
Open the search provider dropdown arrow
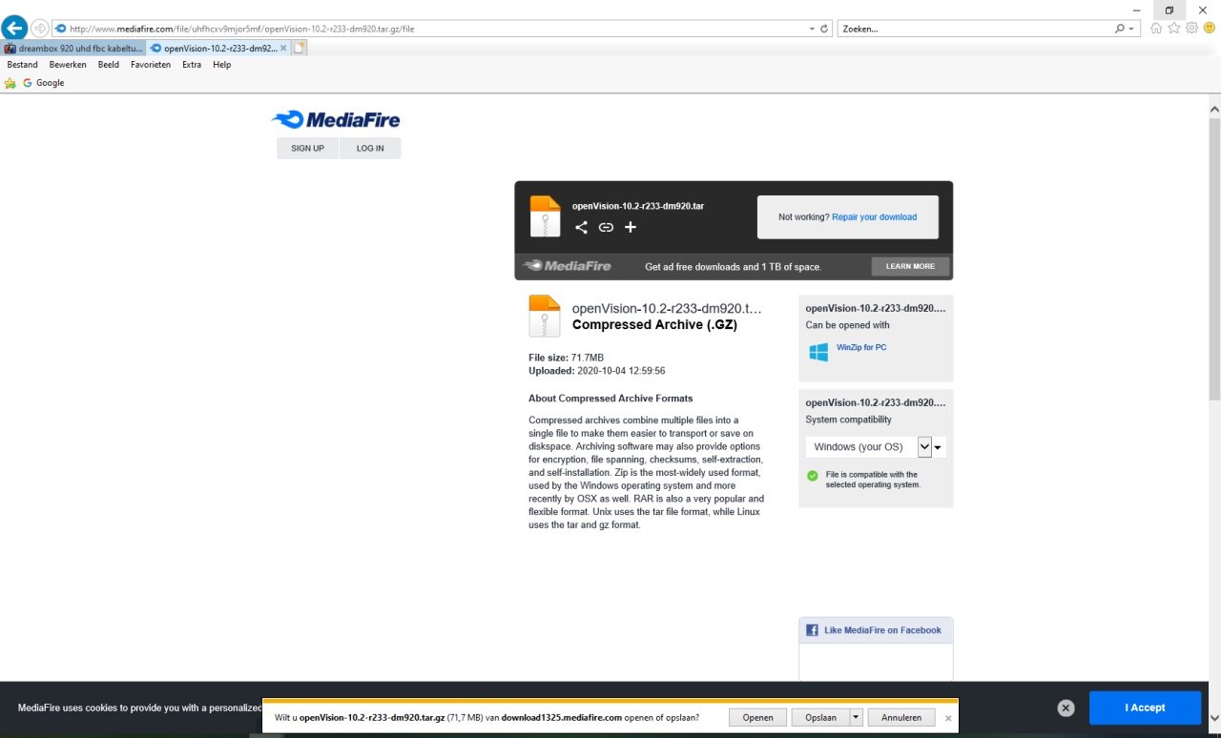click(1132, 29)
